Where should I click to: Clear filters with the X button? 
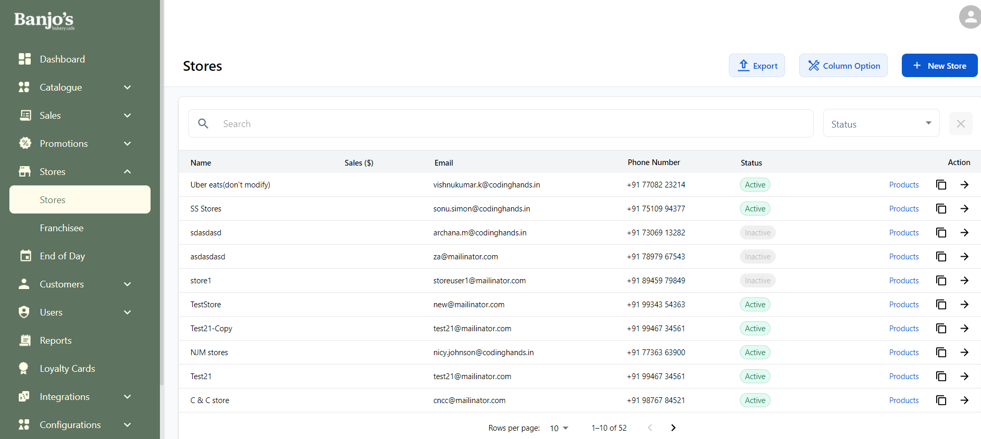pos(961,124)
